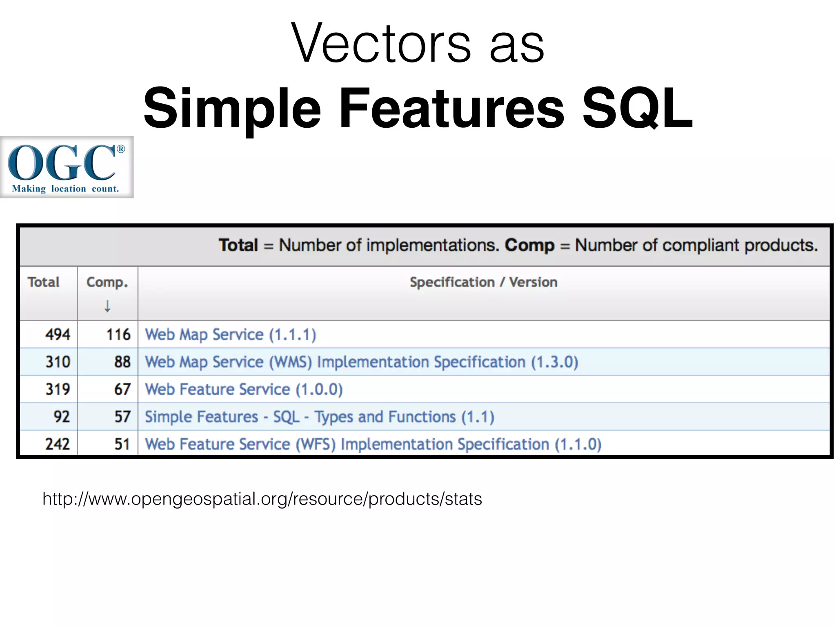Select the total value 242

click(x=58, y=444)
